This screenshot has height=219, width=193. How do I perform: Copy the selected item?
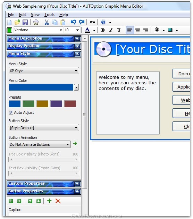(55, 22)
